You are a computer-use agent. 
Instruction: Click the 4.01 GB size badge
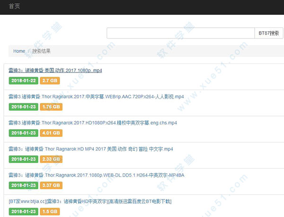pos(51,133)
